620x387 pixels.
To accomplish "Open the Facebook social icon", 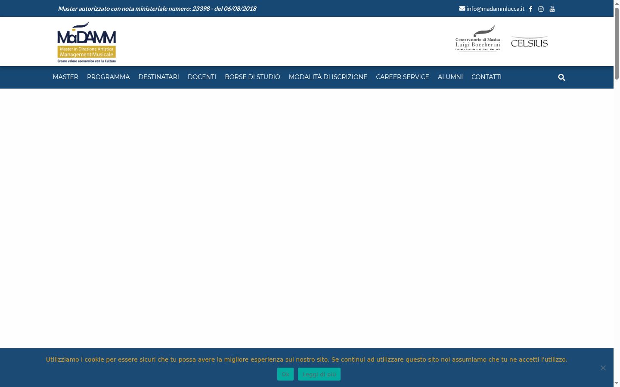I will (530, 9).
